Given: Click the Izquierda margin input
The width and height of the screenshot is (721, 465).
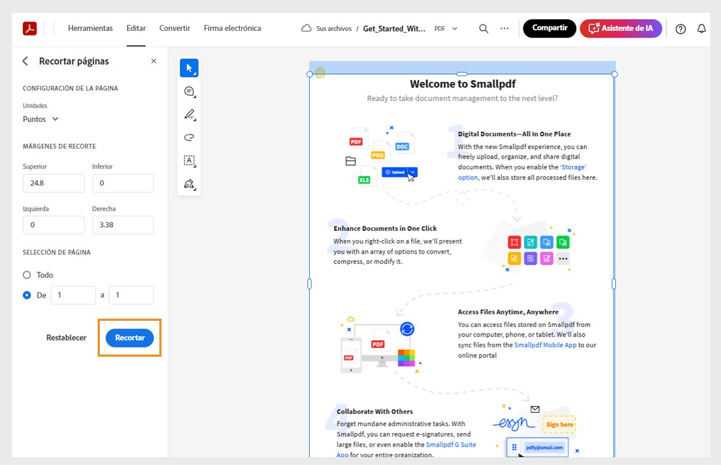Looking at the screenshot, I should (x=54, y=225).
